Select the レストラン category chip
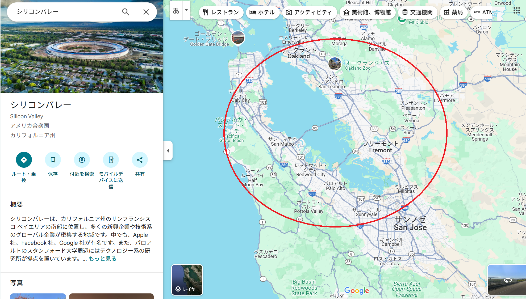This screenshot has height=299, width=526. point(221,12)
